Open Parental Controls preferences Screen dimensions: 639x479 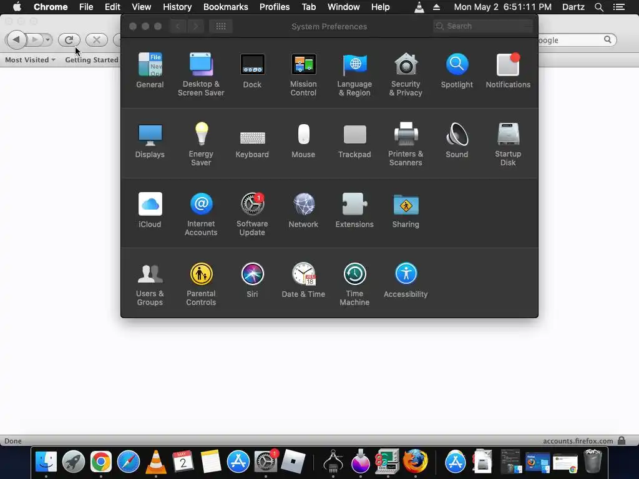click(201, 284)
